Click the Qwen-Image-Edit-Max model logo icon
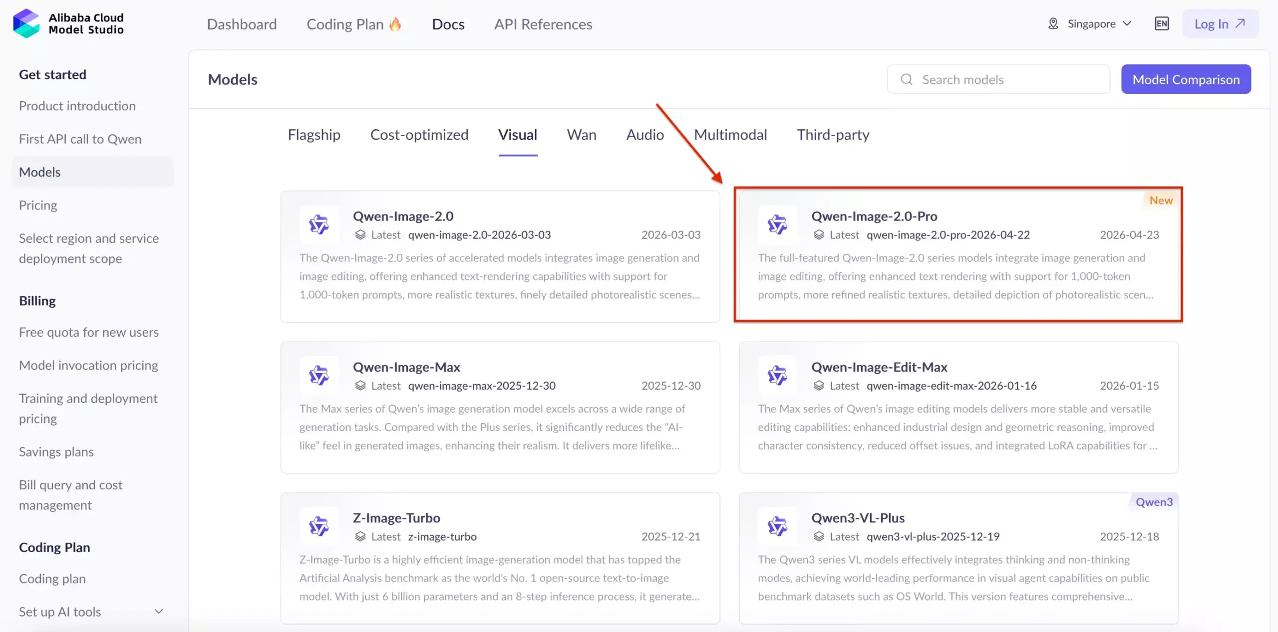 point(777,375)
